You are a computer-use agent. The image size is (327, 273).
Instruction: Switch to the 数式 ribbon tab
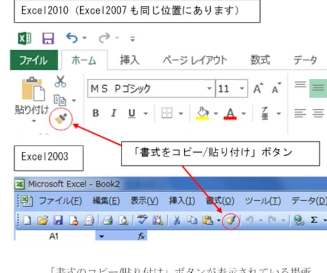(260, 60)
